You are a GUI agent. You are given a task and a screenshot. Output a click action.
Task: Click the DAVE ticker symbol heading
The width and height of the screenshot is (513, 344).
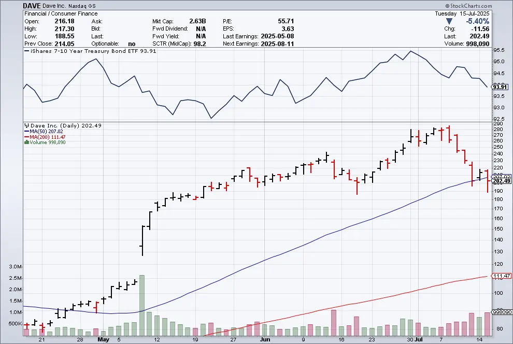pyautogui.click(x=32, y=6)
